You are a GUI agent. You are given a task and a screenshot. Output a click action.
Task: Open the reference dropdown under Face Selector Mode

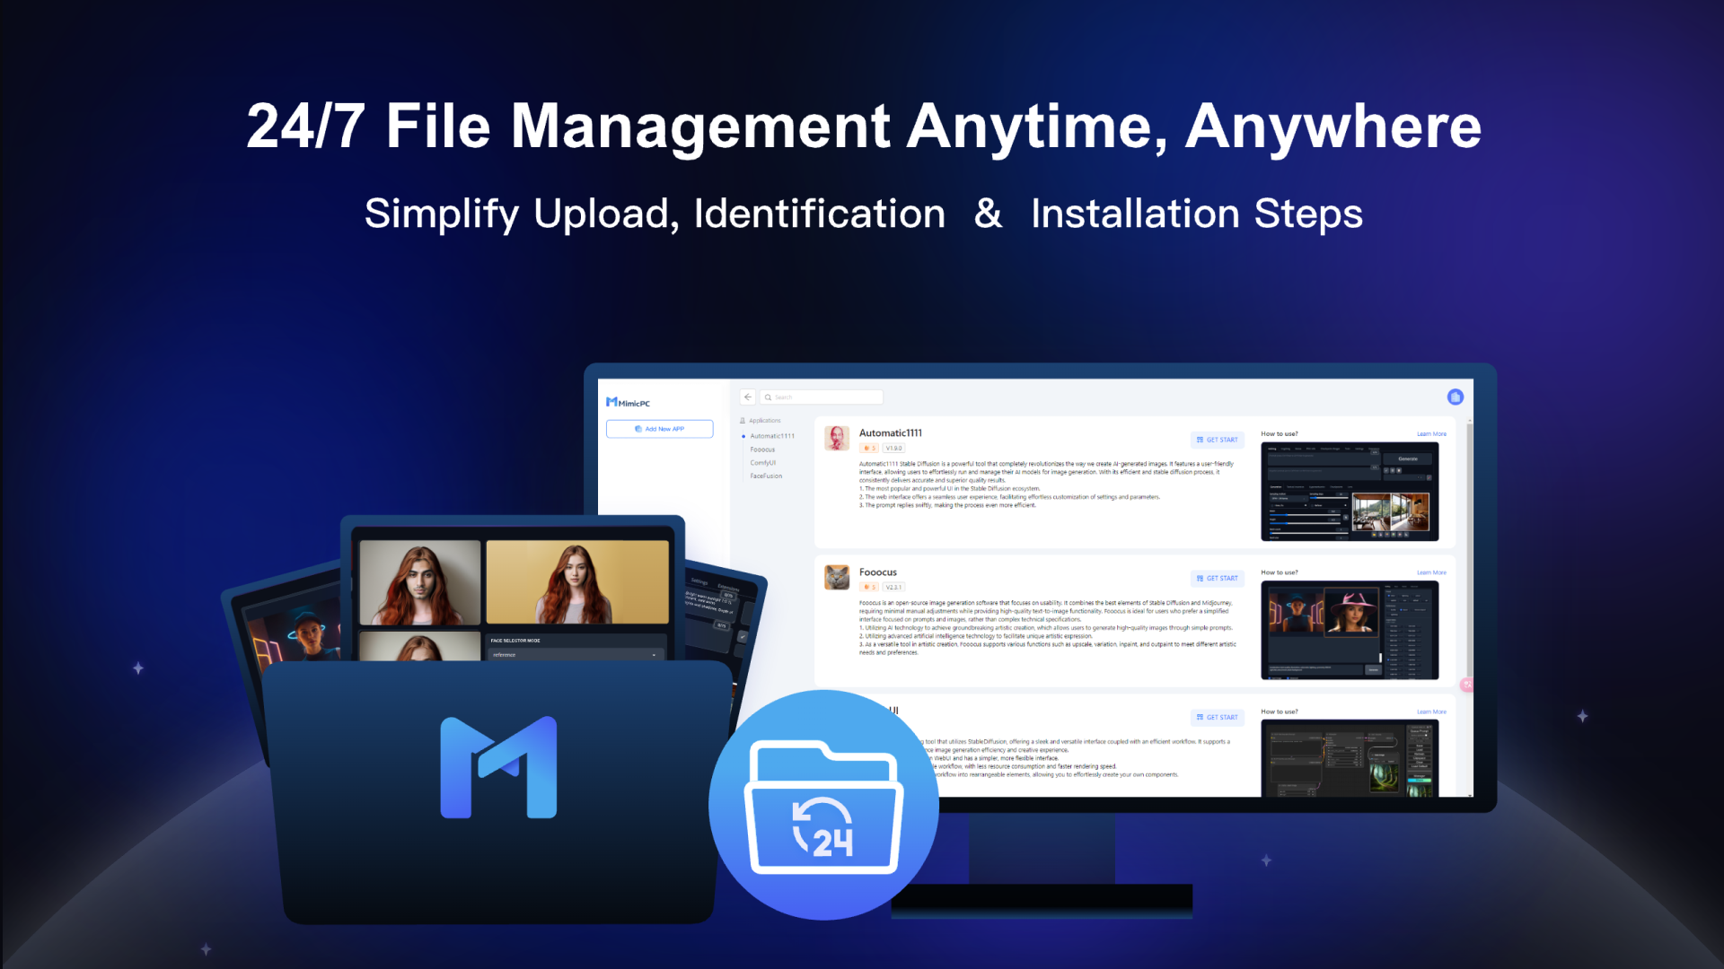pyautogui.click(x=576, y=655)
